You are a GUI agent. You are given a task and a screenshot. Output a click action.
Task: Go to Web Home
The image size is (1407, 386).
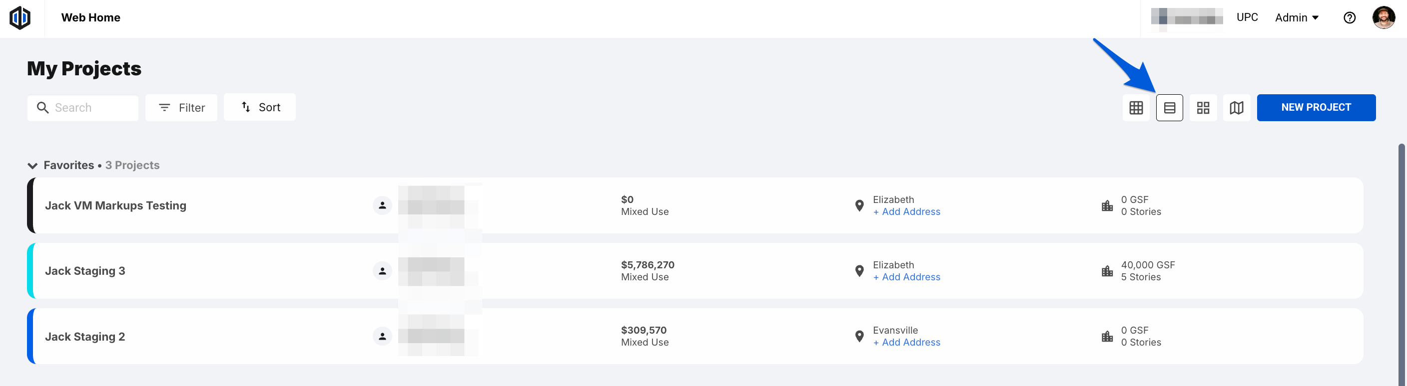click(x=90, y=17)
